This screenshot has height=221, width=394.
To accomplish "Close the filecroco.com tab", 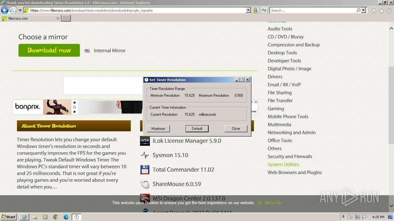I will 58,18.
